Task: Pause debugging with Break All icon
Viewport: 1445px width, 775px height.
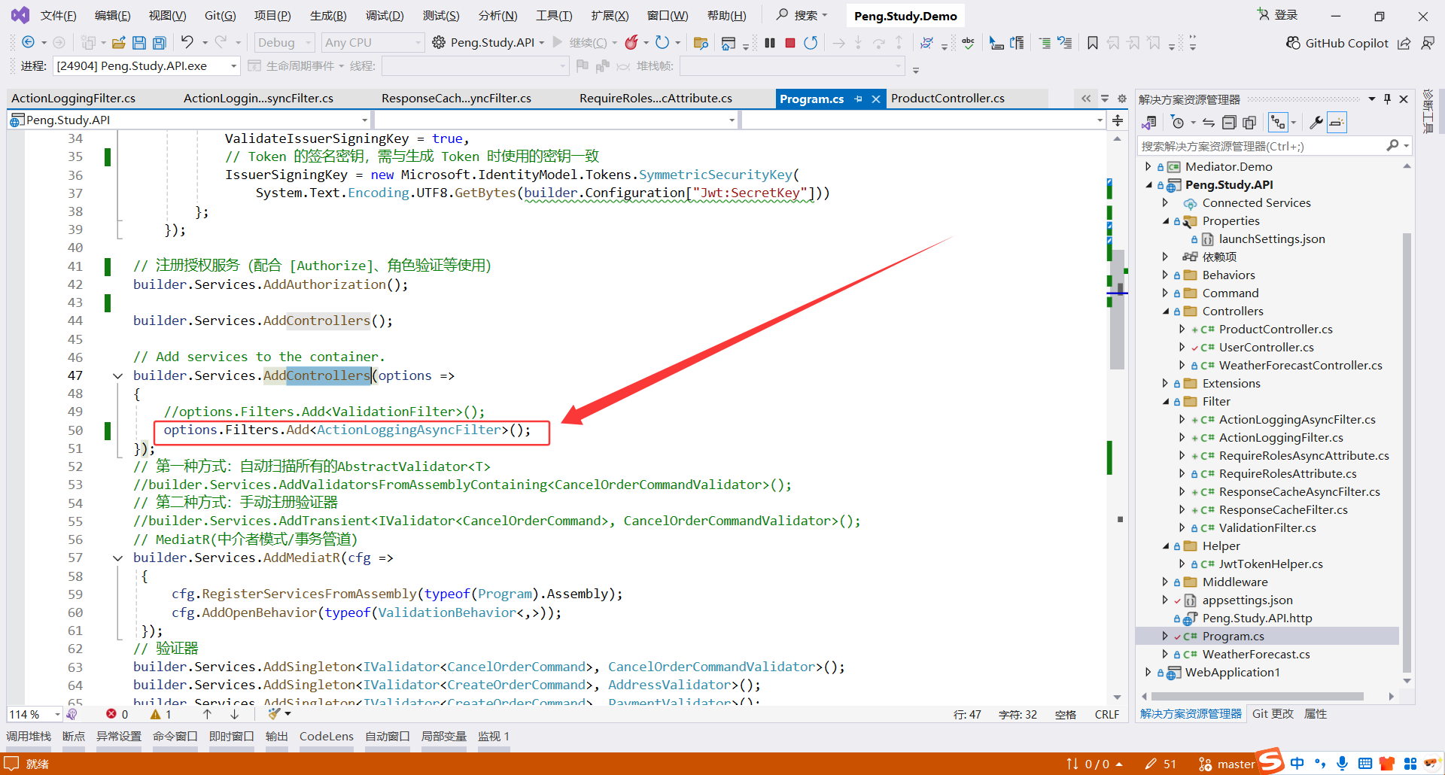Action: pyautogui.click(x=769, y=43)
